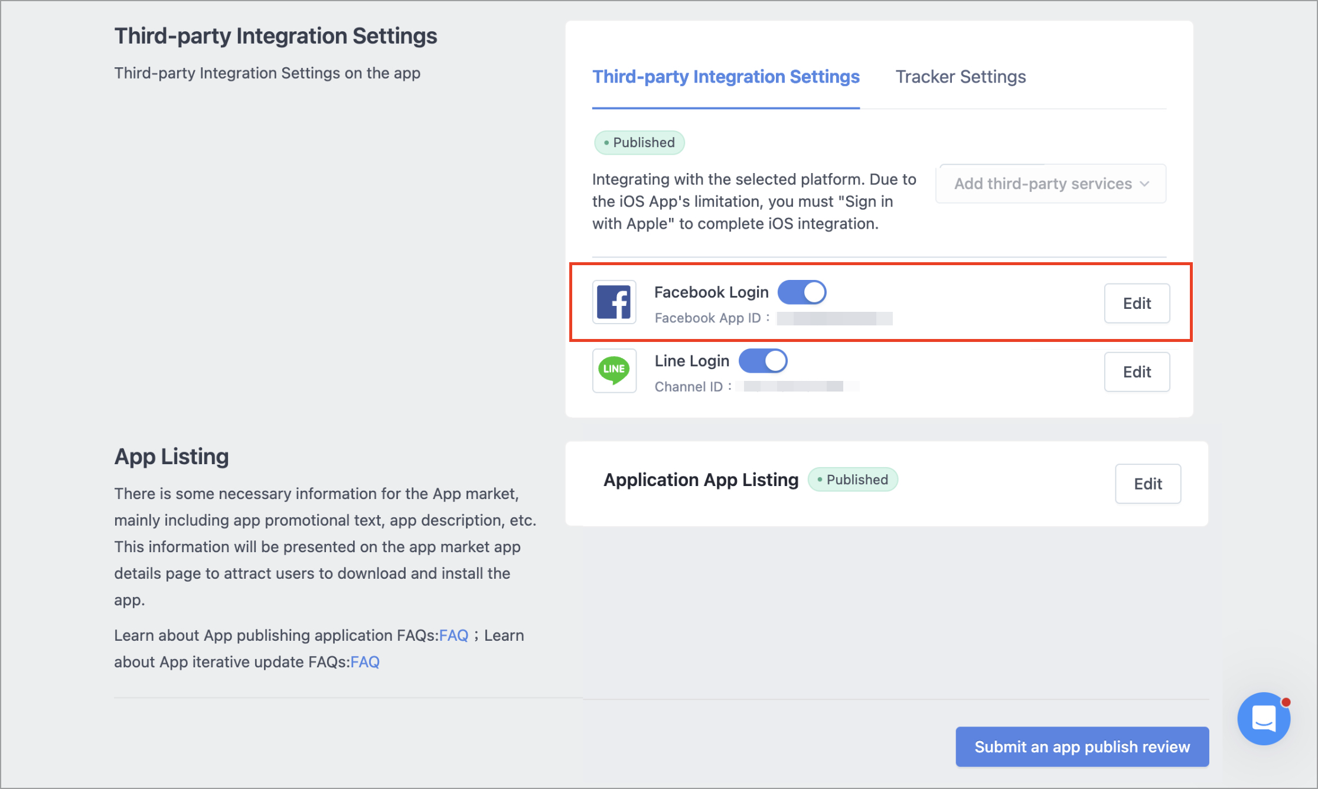
Task: Edit the Application App Listing
Action: point(1148,484)
